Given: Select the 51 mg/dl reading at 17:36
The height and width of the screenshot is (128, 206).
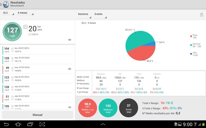Looking at the screenshot, I should 37,98.
